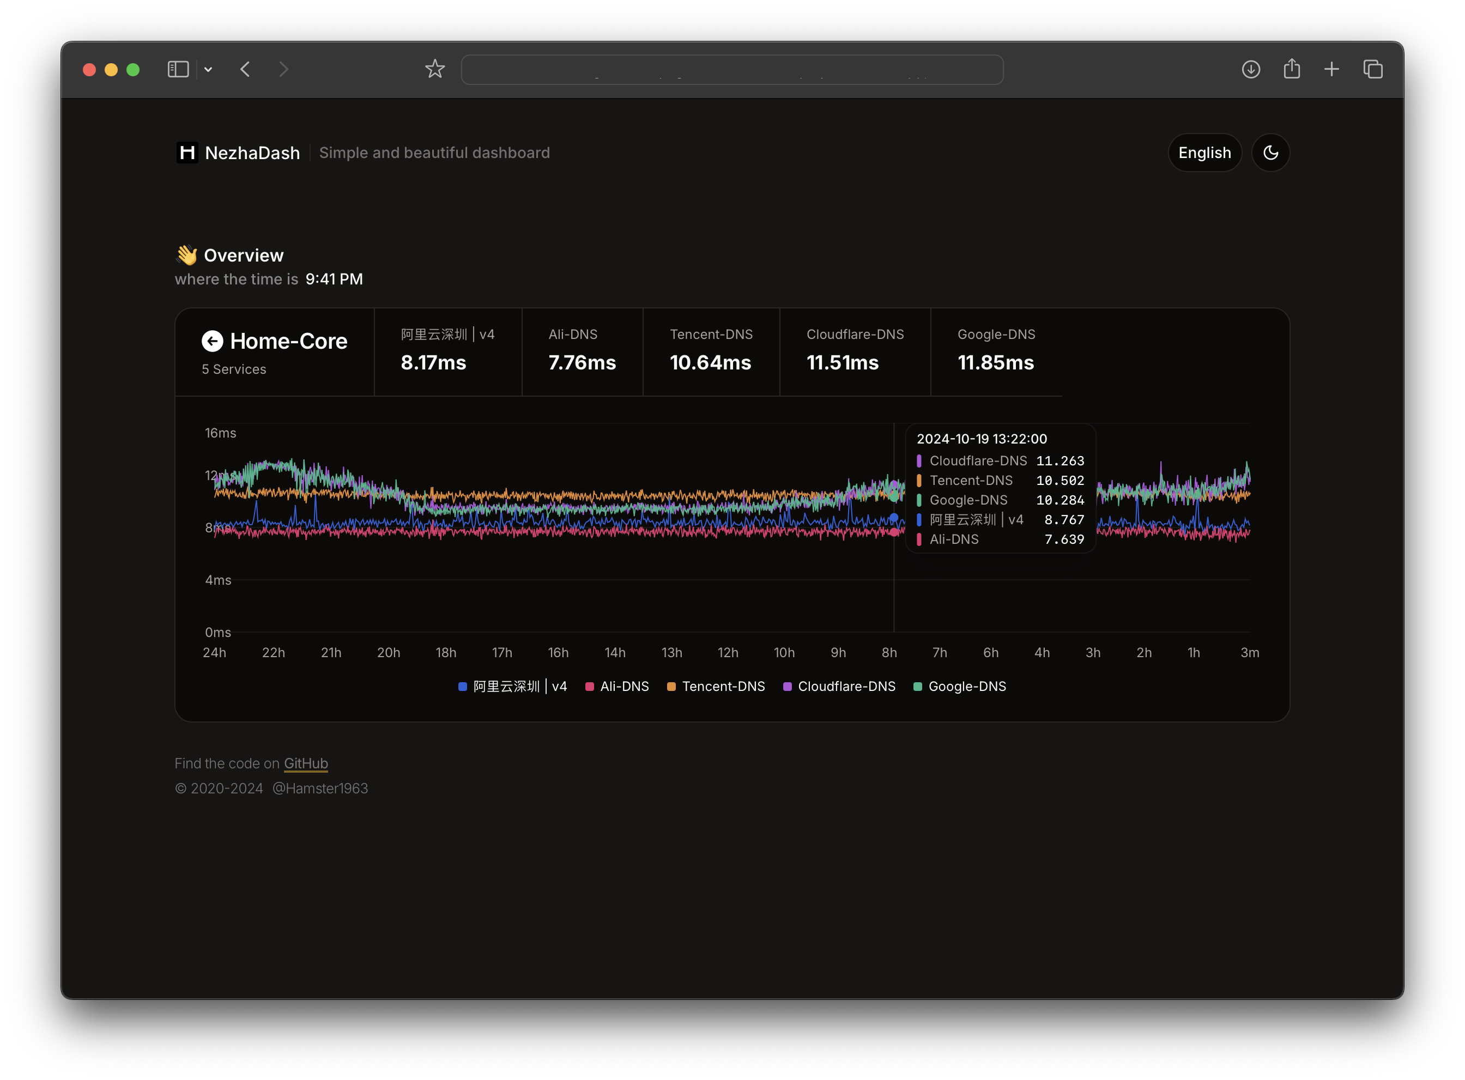This screenshot has width=1465, height=1080.
Task: Open a new tab with plus icon
Action: pos(1331,69)
